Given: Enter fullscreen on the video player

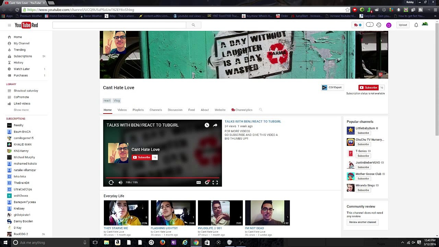Looking at the screenshot, I should coord(215,183).
